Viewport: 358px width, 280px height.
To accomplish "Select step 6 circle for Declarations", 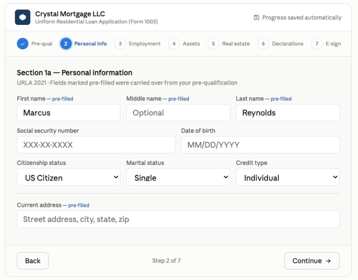I will pyautogui.click(x=263, y=44).
